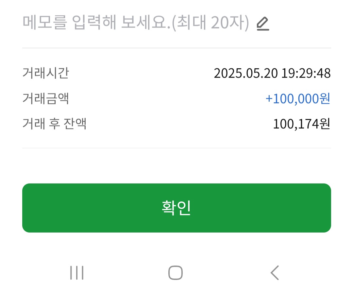Image resolution: width=353 pixels, height=295 pixels.
Task: Select the 거래금액 label
Action: [46, 98]
